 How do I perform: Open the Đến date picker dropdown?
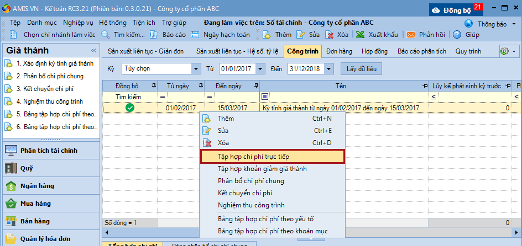tap(329, 69)
